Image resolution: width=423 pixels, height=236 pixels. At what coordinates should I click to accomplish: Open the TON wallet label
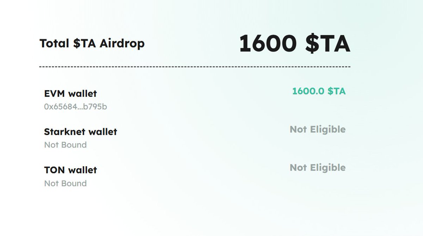click(70, 170)
